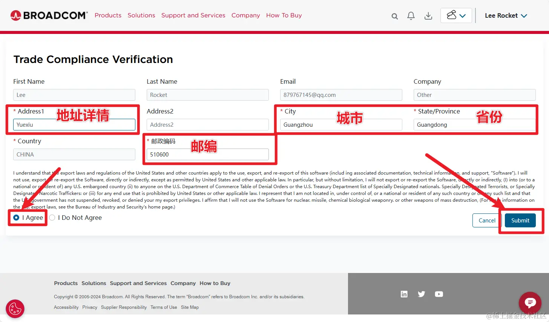Open the Site Map link
549x322 pixels.
pos(190,307)
